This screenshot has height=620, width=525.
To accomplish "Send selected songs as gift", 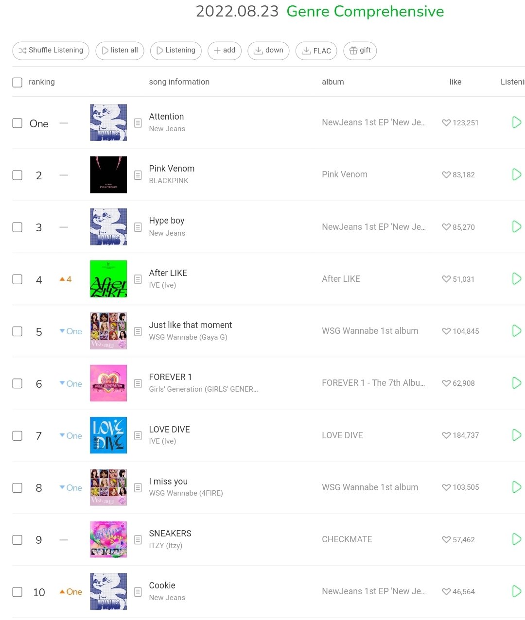I will pyautogui.click(x=360, y=51).
